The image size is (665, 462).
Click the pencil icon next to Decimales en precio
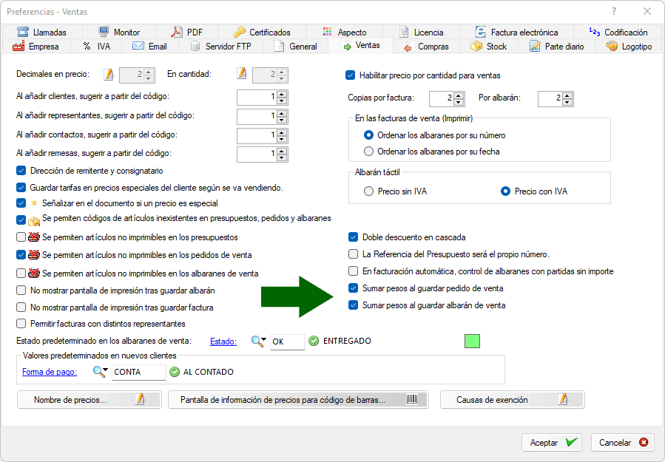(109, 74)
